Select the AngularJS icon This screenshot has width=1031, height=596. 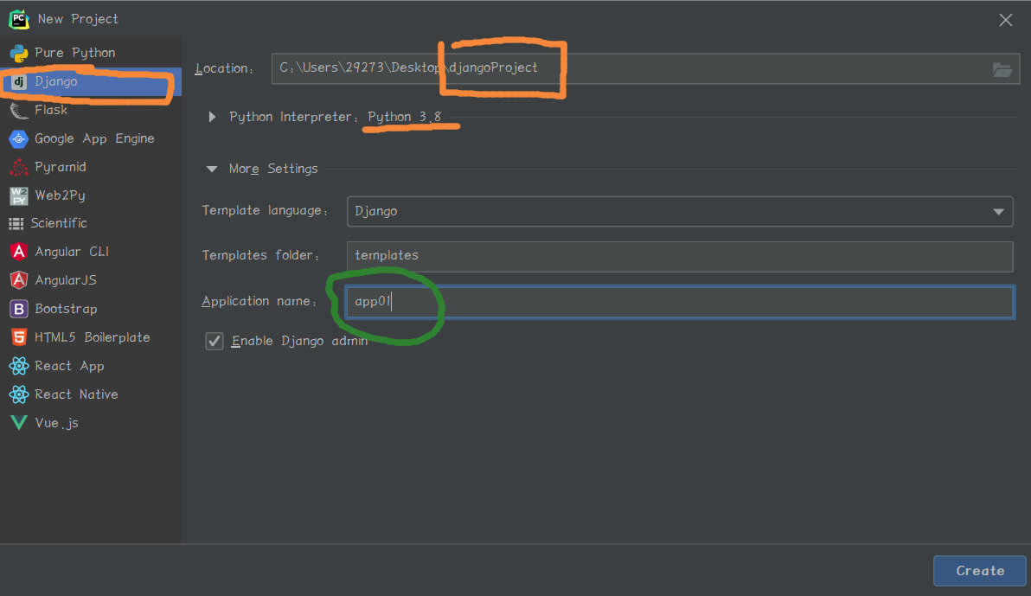tap(18, 280)
